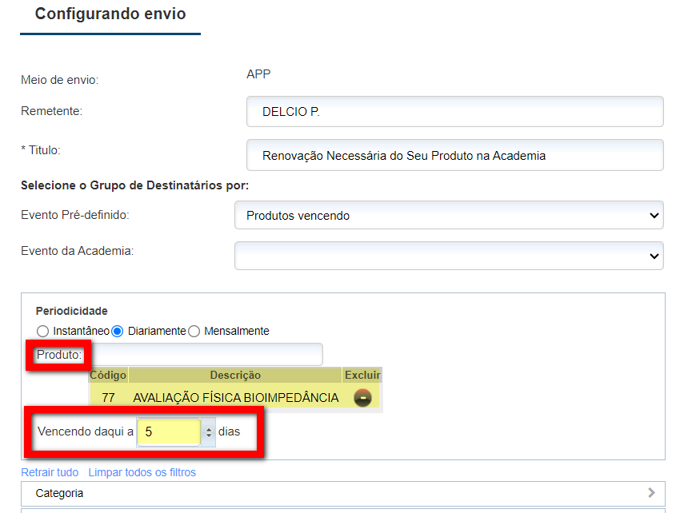Open the Evento da Academia dropdown
The width and height of the screenshot is (696, 513).
450,256
